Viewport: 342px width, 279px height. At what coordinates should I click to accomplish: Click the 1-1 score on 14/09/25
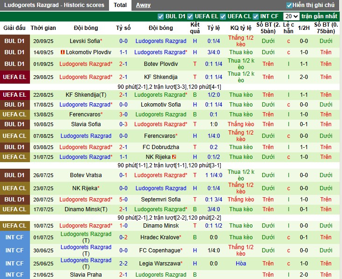[123, 52]
